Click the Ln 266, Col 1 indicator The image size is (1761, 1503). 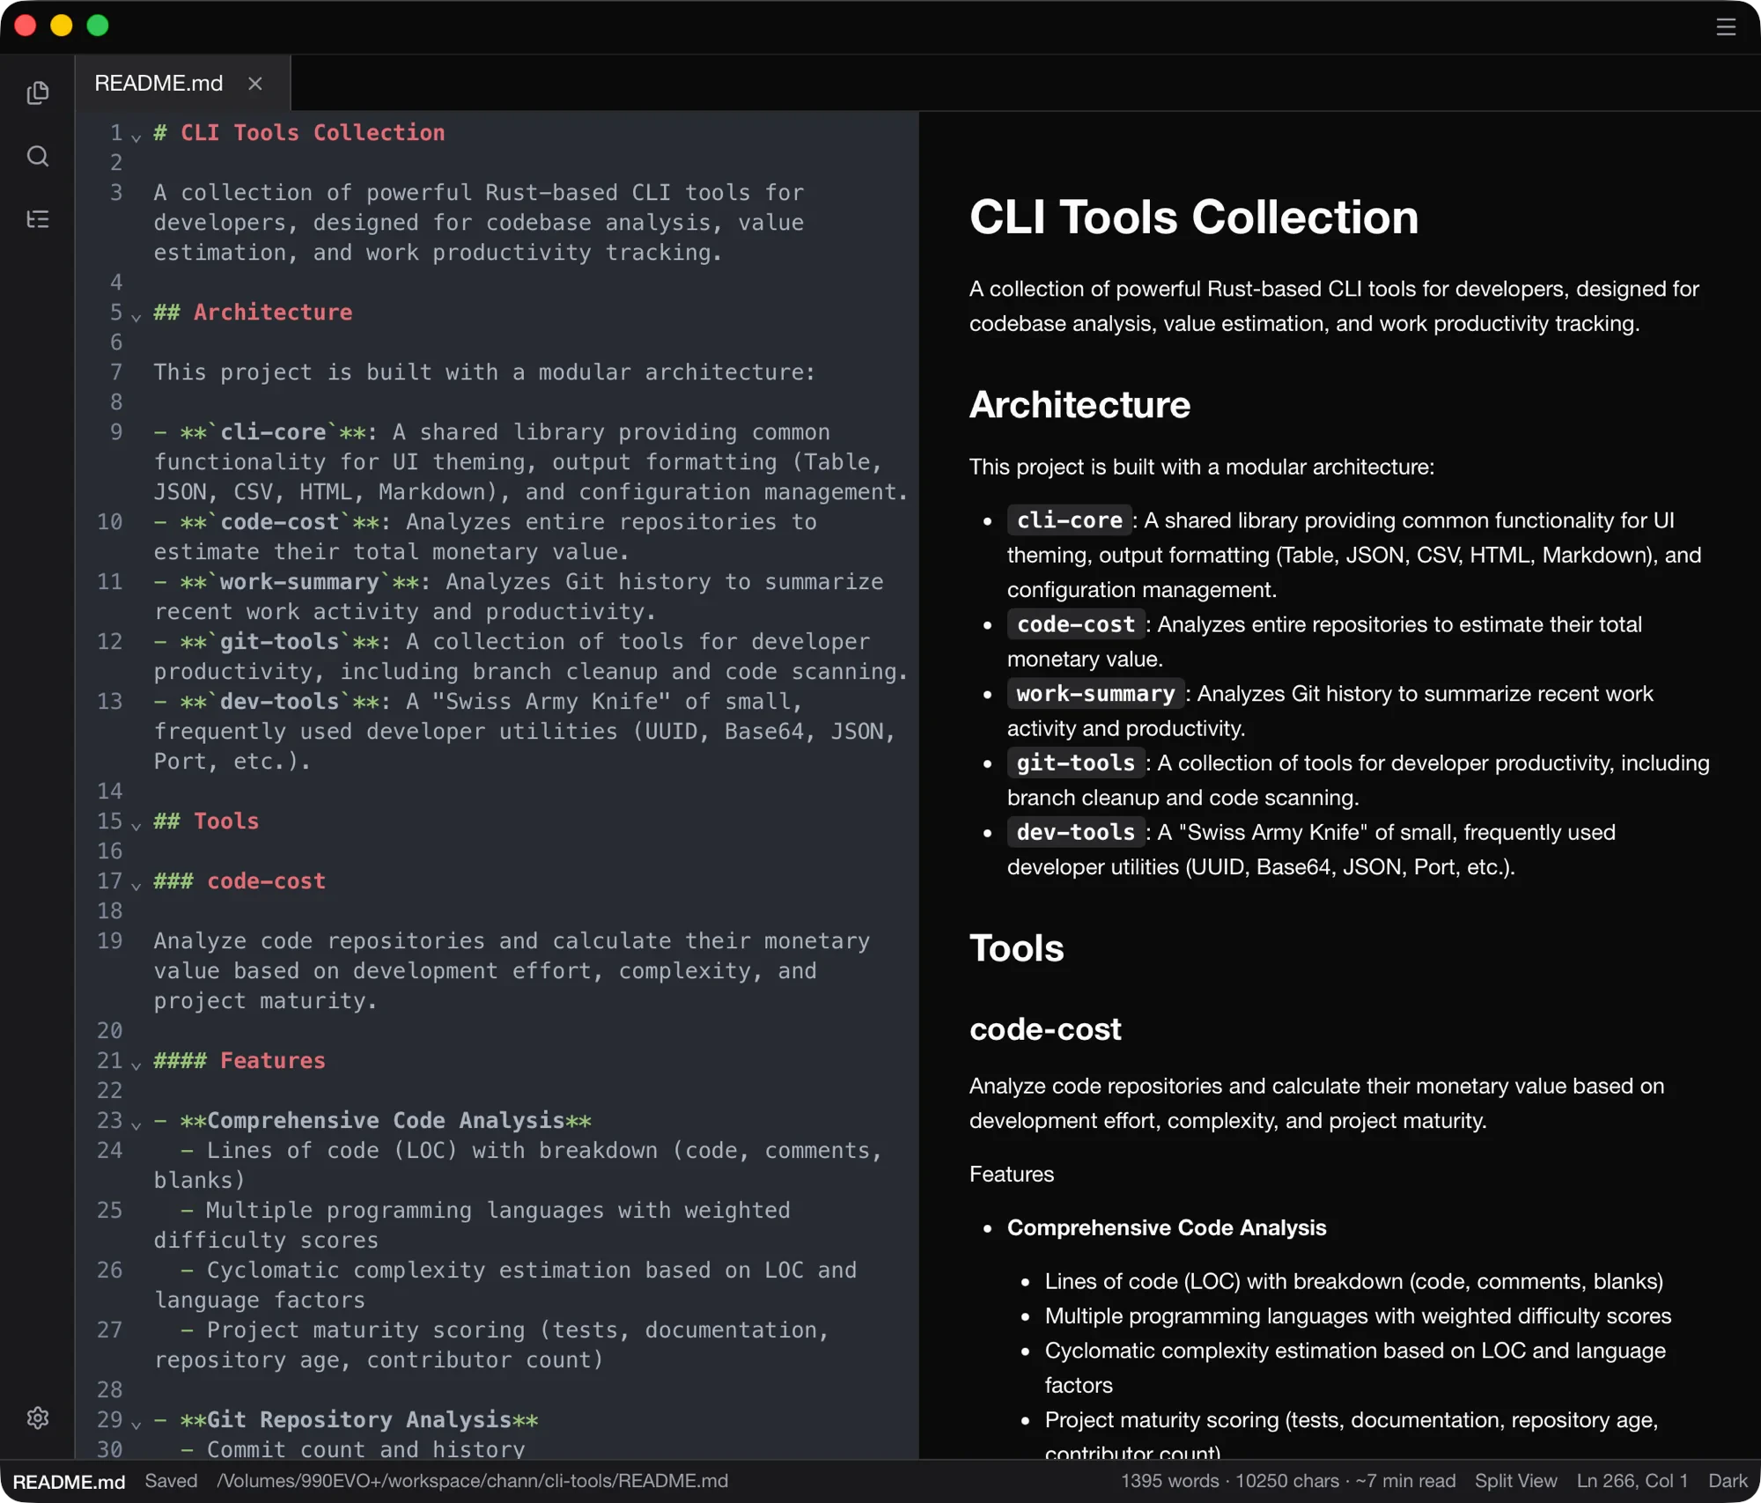[1632, 1481]
